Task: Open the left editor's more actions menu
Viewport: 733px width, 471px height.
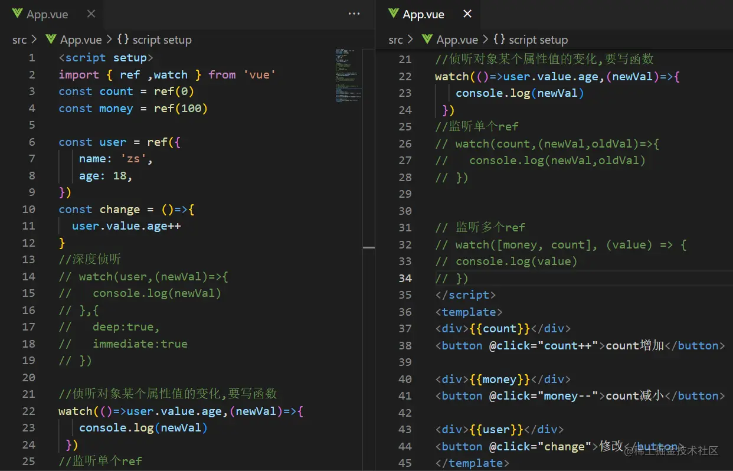Action: 354,14
